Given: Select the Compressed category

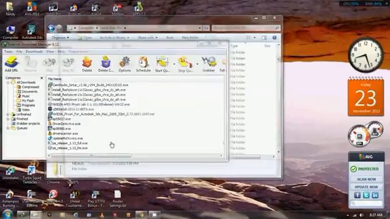Looking at the screenshot, I should pos(30,87).
